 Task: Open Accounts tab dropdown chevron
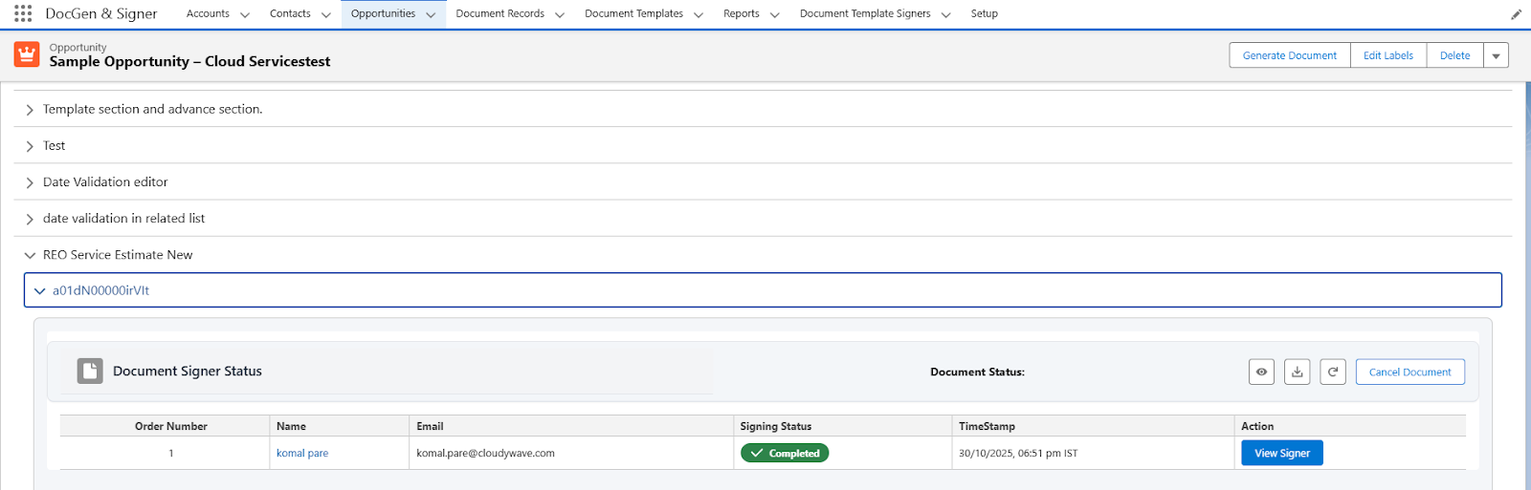click(245, 14)
